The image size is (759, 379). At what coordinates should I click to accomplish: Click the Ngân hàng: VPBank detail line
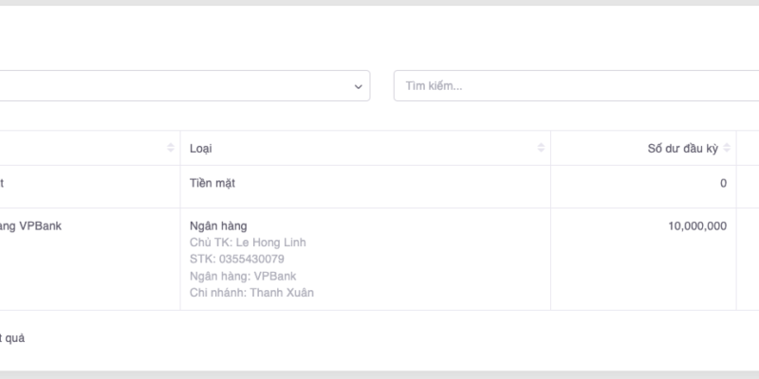[243, 276]
